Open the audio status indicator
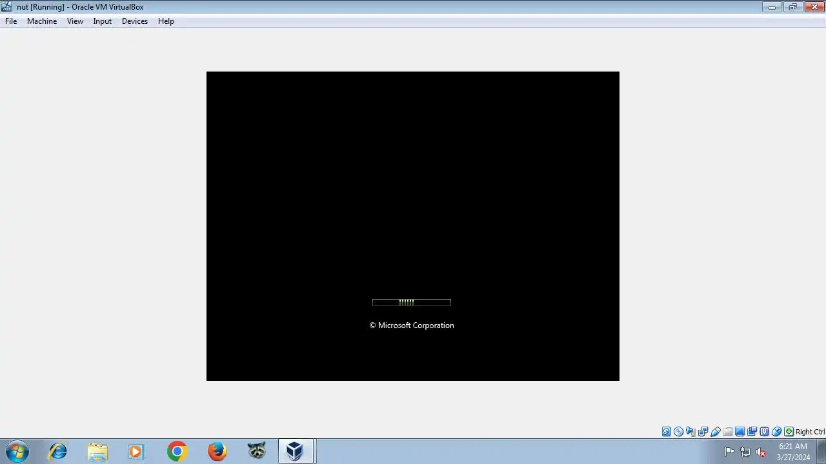Screen dimensions: 826x464 [x=691, y=432]
